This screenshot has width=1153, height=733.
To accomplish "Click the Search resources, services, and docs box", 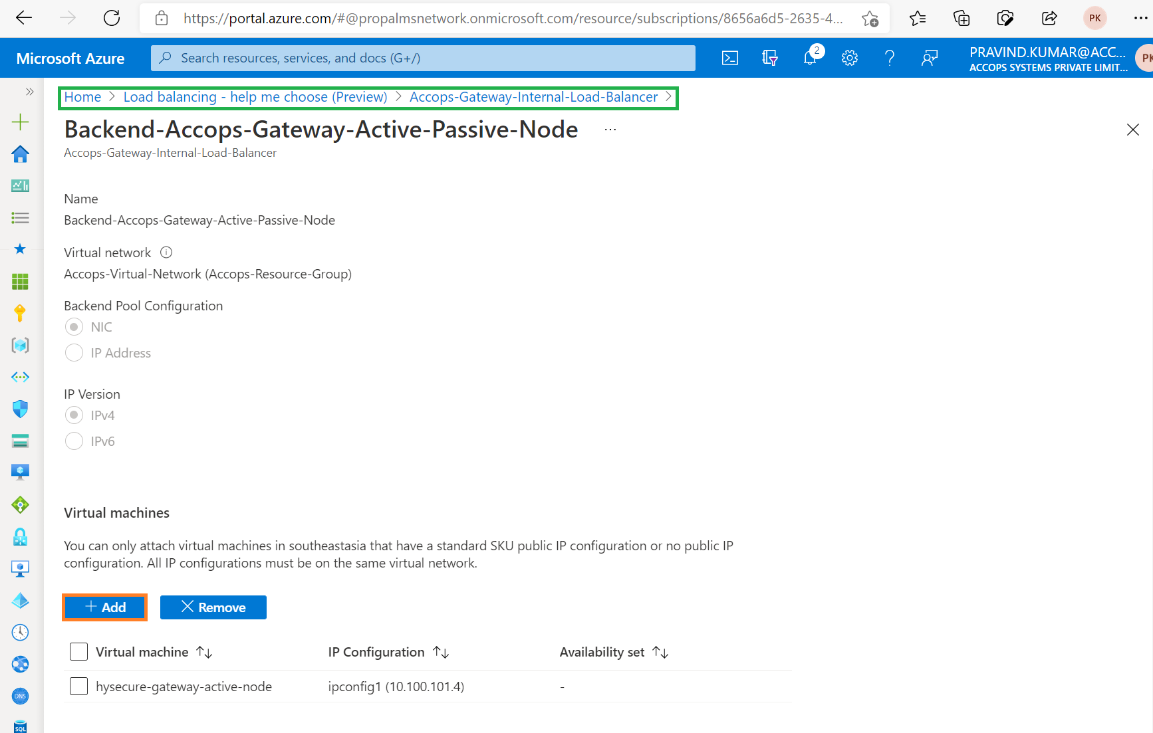I will [423, 58].
